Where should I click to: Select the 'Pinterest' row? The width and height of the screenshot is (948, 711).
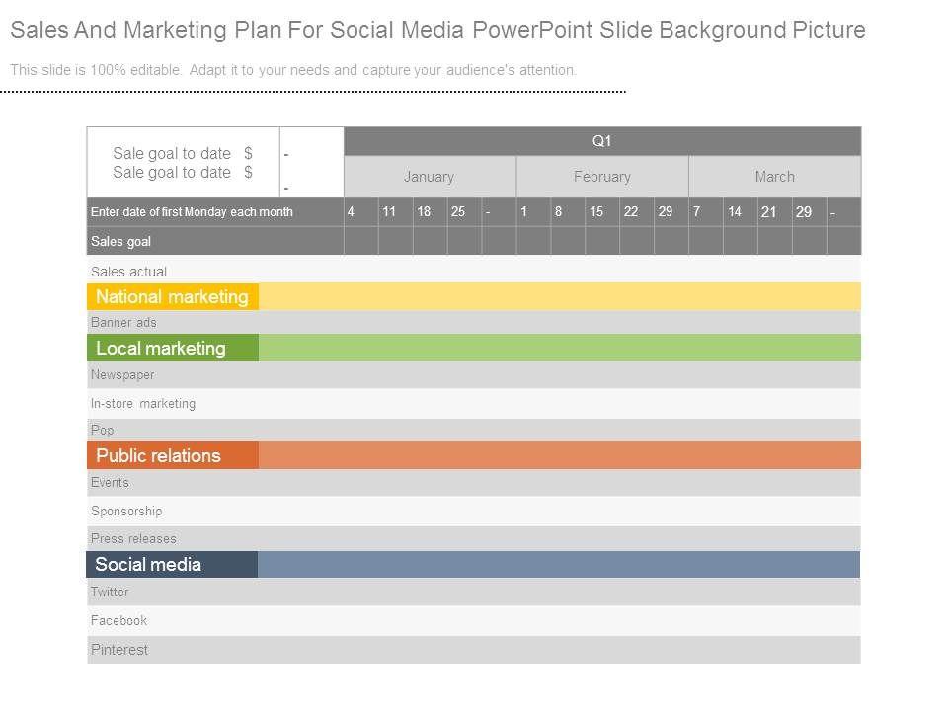(474, 650)
